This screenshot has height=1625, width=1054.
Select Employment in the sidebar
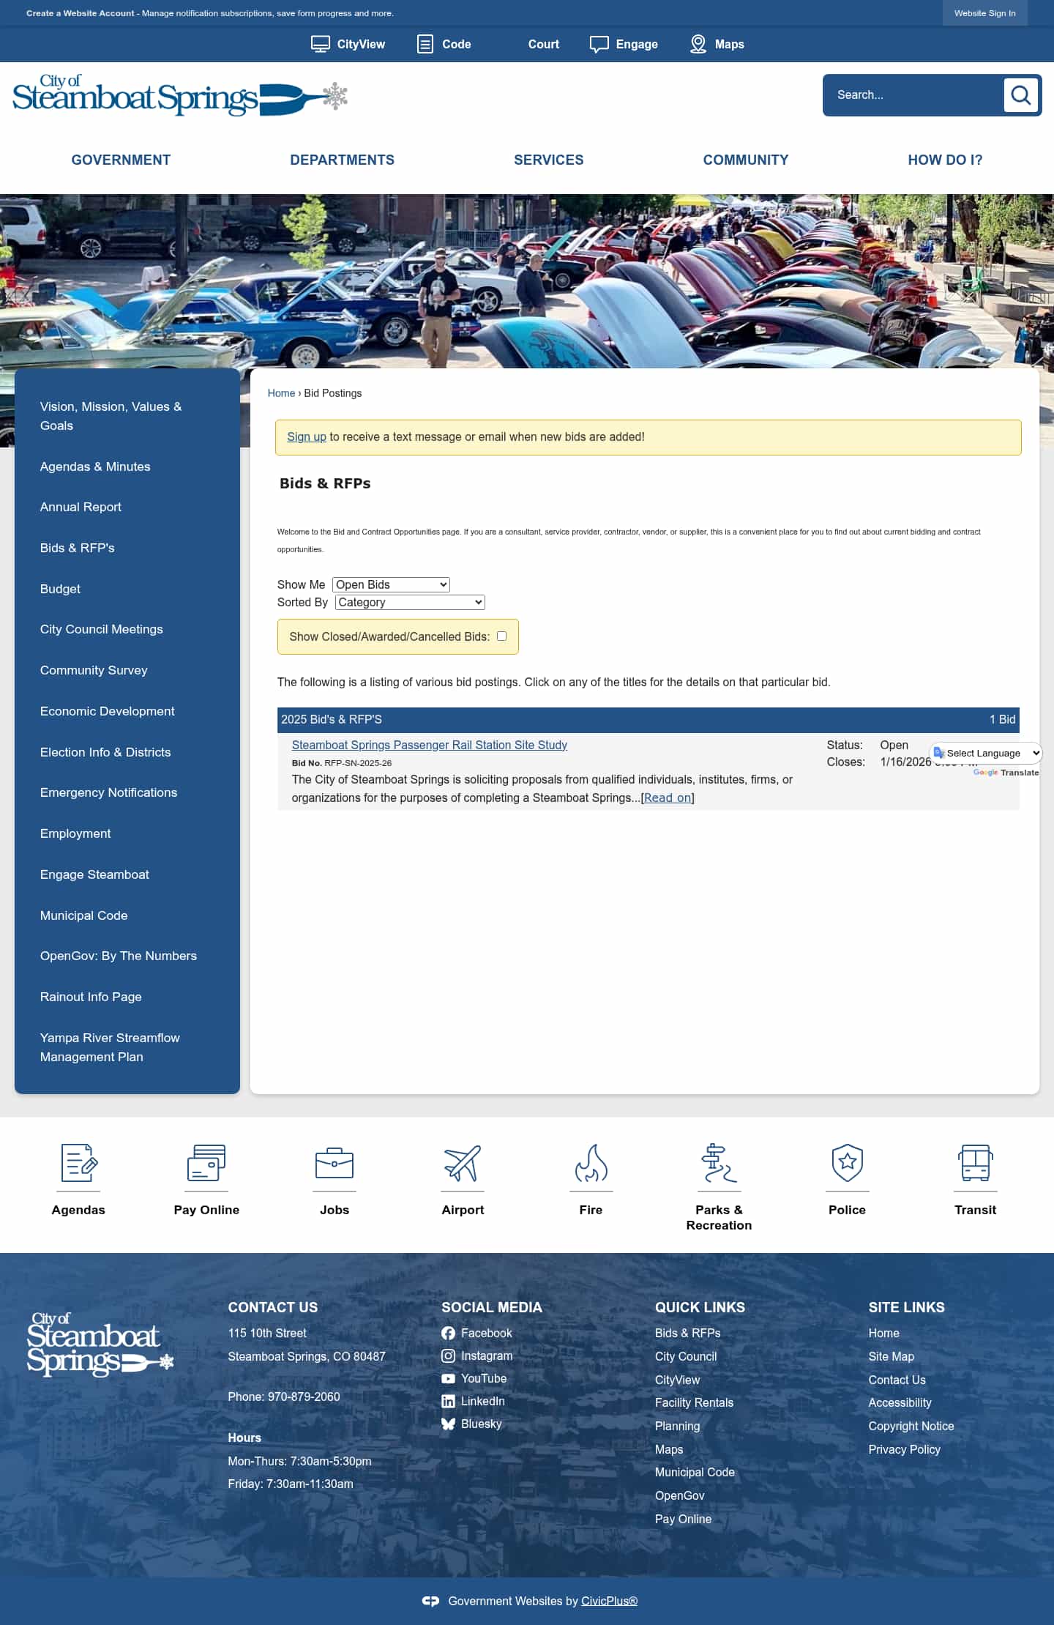pyautogui.click(x=75, y=833)
